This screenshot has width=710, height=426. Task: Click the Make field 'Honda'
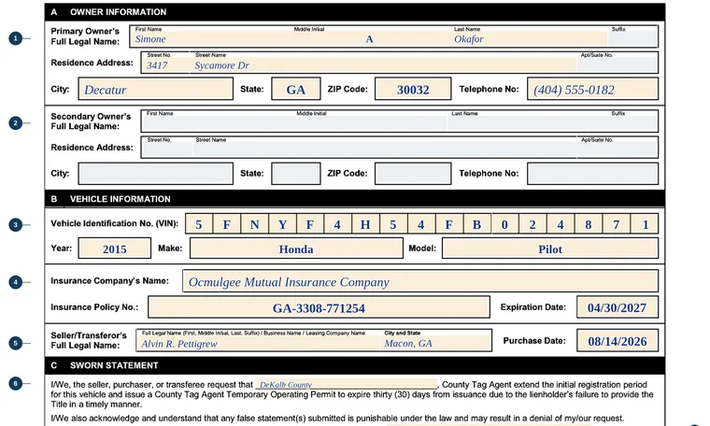pyautogui.click(x=296, y=248)
